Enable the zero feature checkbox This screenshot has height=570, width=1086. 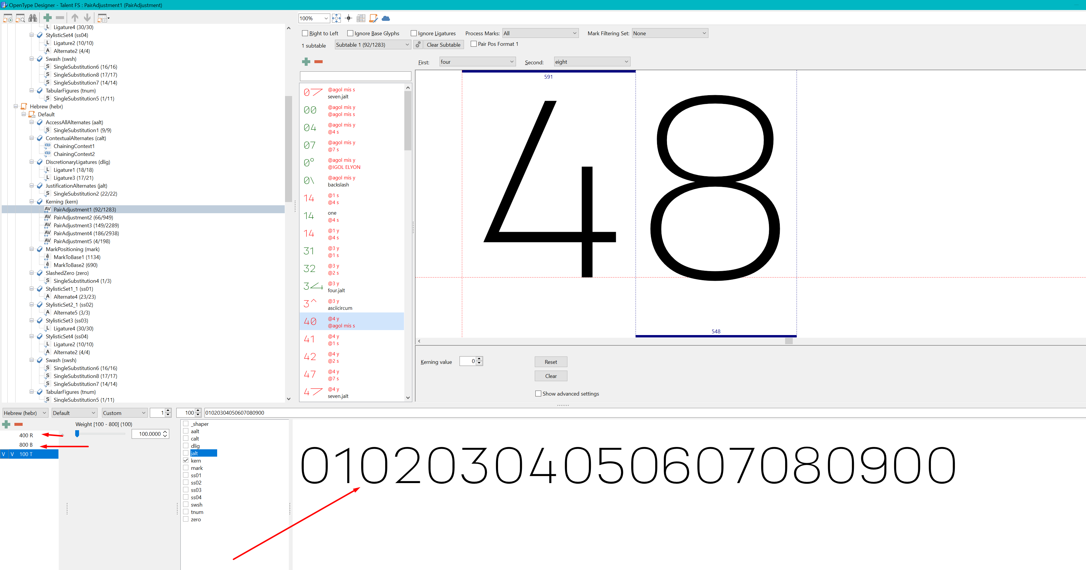point(185,519)
